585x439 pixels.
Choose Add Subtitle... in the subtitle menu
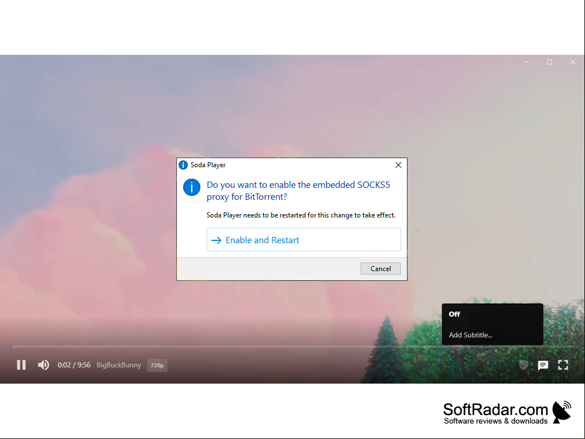(470, 335)
